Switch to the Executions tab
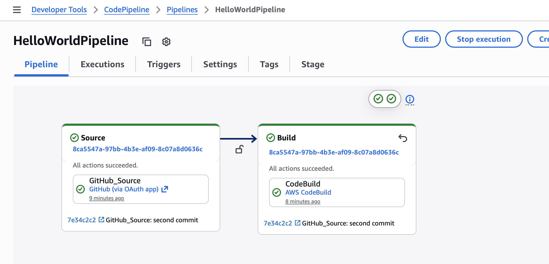The image size is (549, 264). (x=102, y=65)
